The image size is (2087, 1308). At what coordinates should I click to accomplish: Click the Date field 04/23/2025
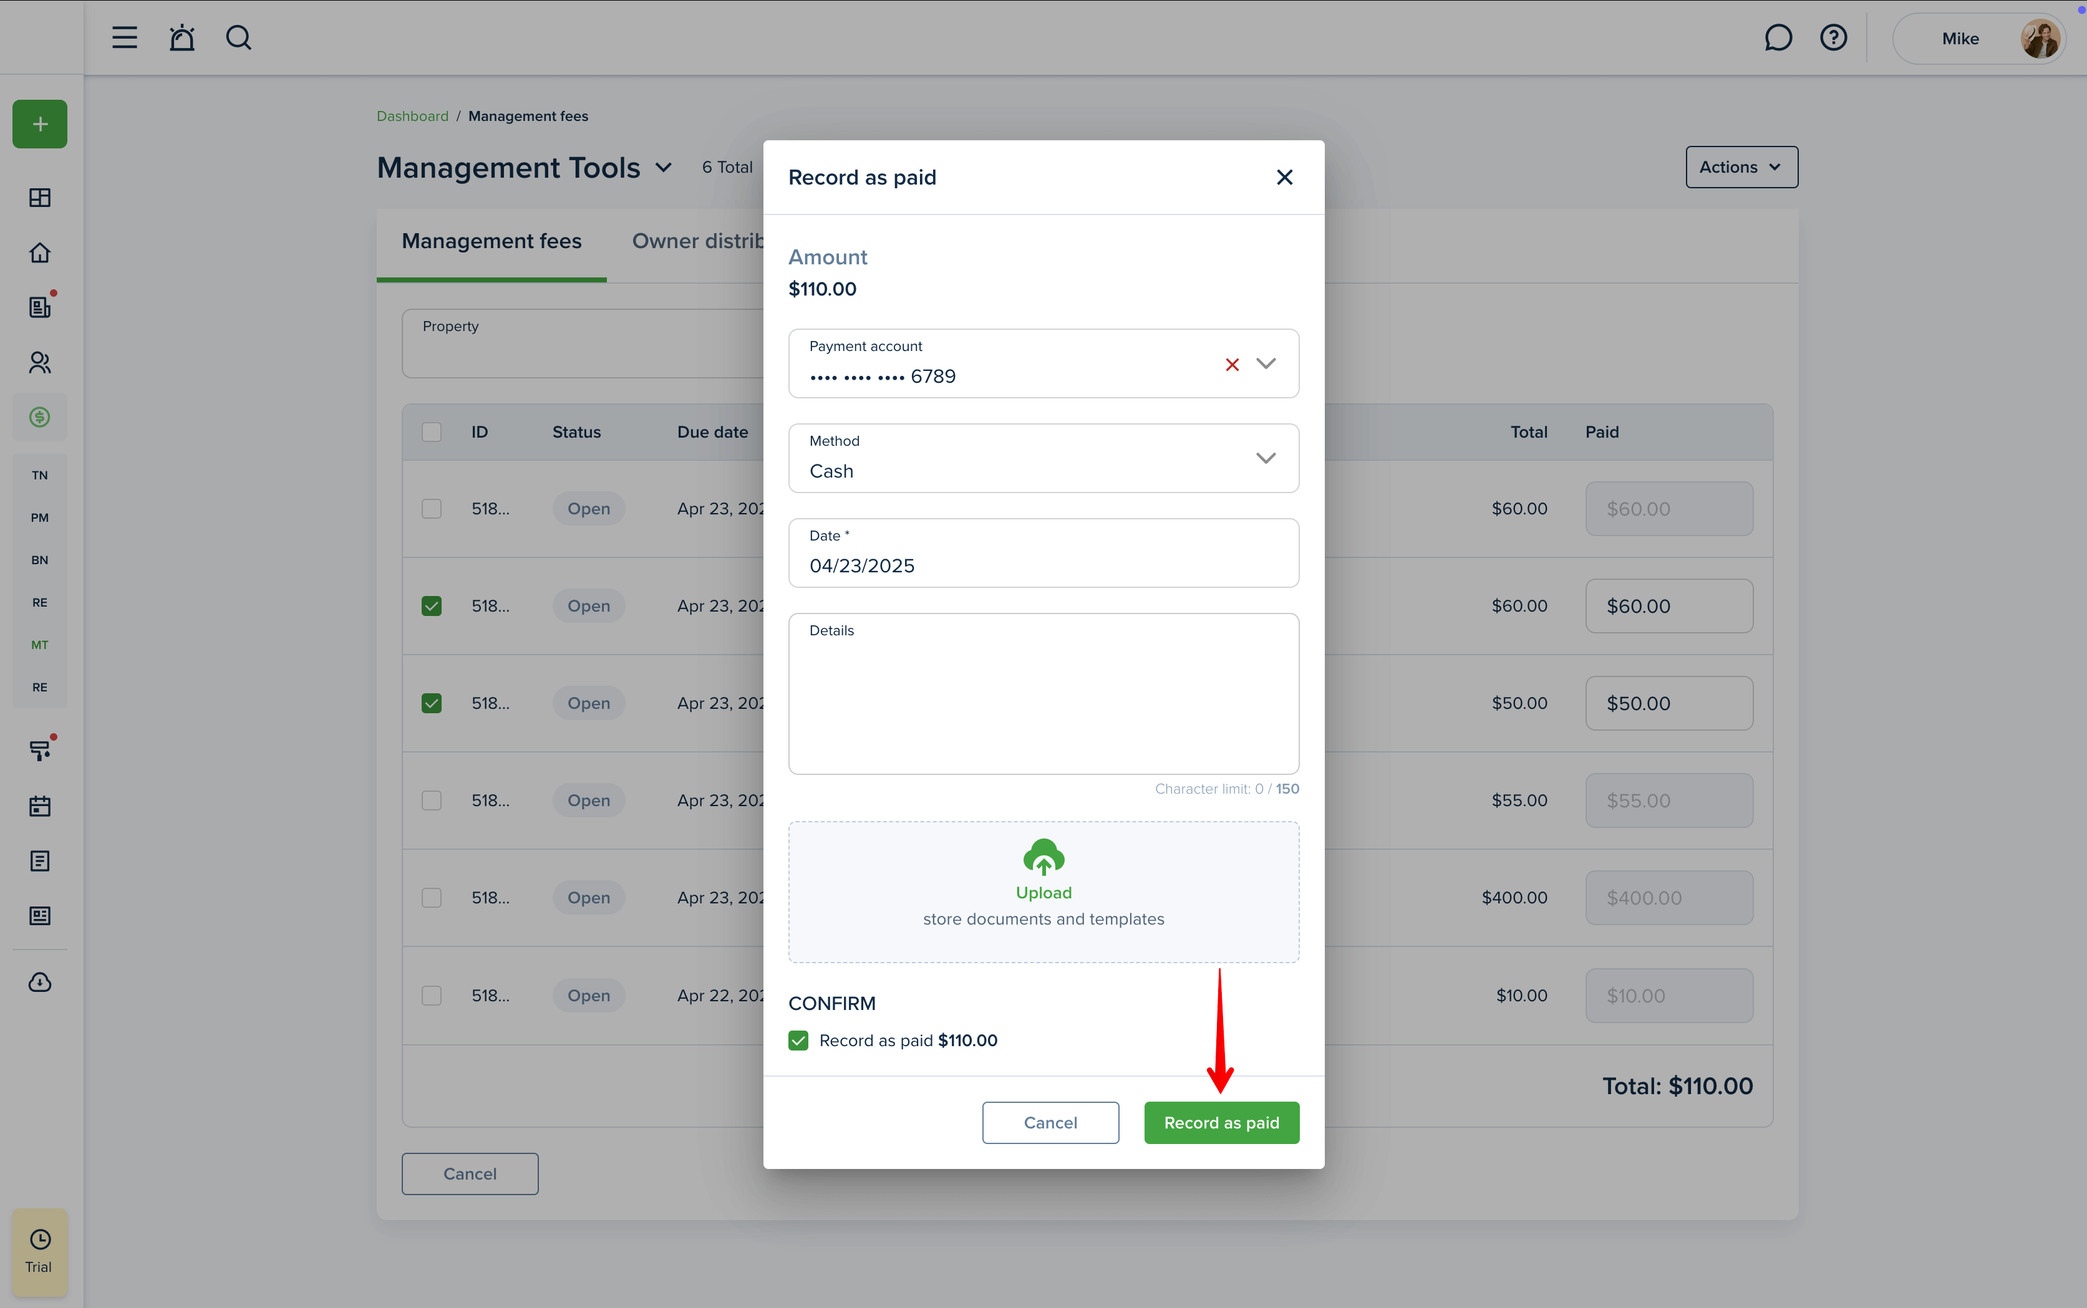pos(1043,553)
